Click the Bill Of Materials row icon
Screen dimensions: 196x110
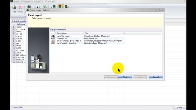pyautogui.click(x=54, y=41)
